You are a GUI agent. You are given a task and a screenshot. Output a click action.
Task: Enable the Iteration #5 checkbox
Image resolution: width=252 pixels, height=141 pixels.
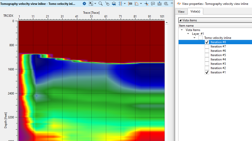point(207,55)
